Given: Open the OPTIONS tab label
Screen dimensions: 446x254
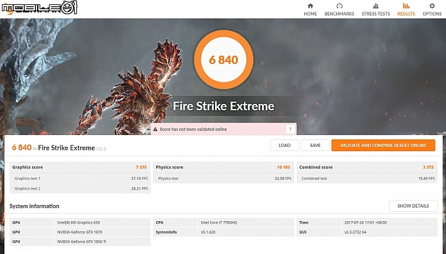Looking at the screenshot, I should 432,14.
